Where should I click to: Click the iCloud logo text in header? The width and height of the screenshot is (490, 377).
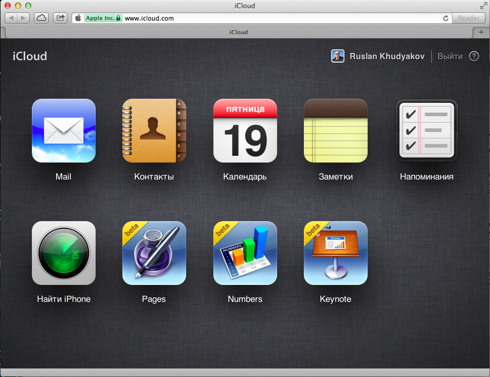30,56
